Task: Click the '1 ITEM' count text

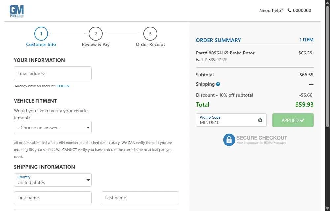Action: [x=307, y=40]
